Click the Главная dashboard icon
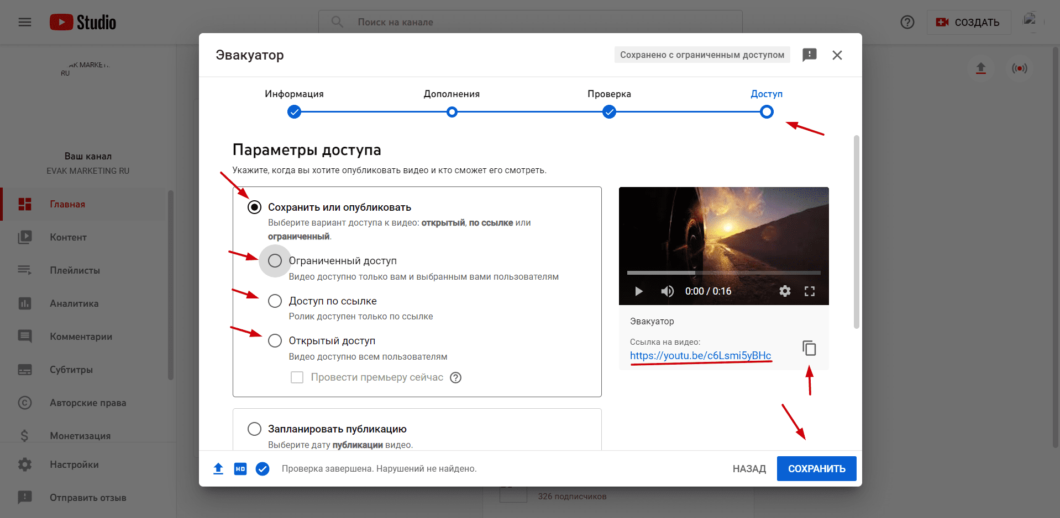 coord(25,204)
